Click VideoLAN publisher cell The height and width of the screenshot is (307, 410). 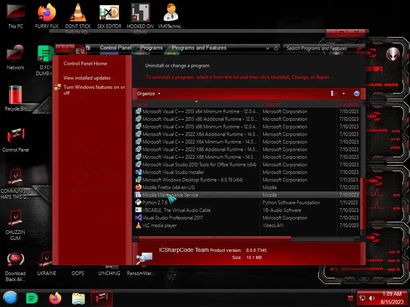273,225
